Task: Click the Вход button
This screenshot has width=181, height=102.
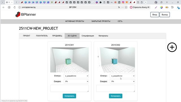Action: pos(155,14)
